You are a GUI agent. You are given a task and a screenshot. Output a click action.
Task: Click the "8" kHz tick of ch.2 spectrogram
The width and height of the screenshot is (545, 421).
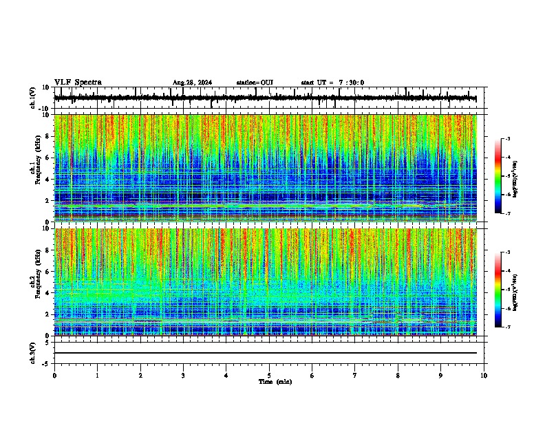coord(47,250)
